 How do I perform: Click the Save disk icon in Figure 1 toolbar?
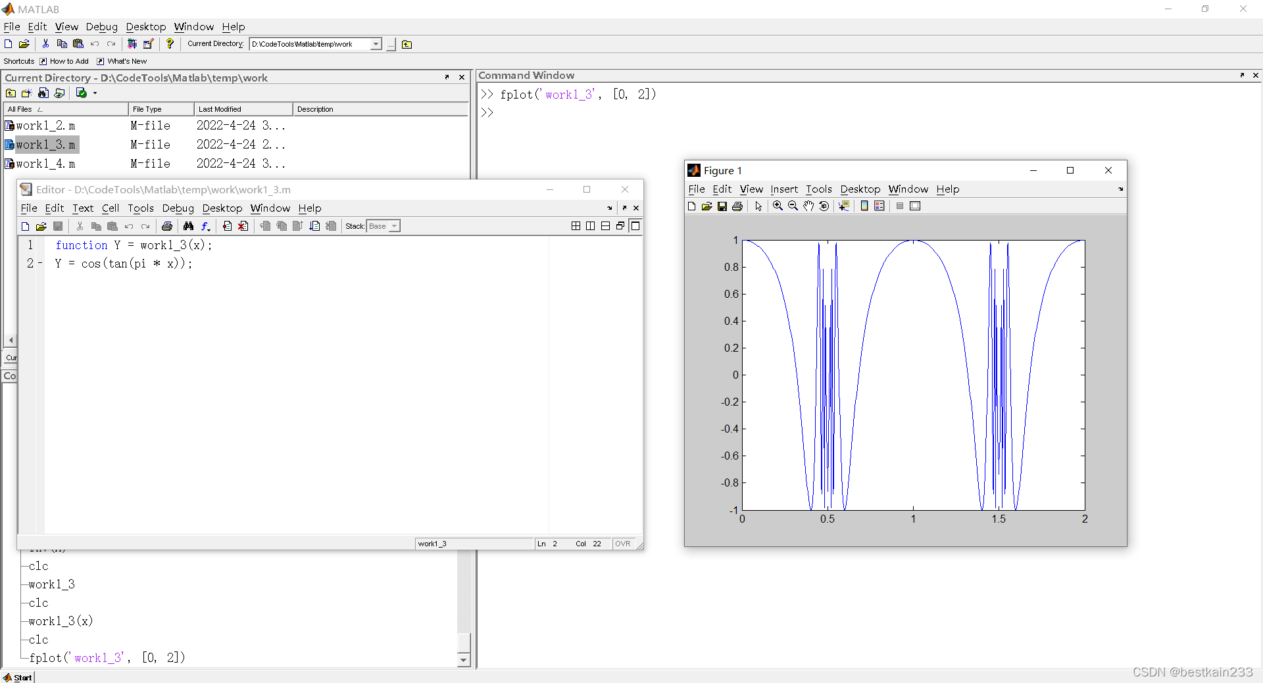[722, 206]
